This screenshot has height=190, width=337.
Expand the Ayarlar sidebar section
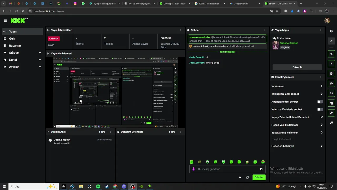(x=40, y=67)
